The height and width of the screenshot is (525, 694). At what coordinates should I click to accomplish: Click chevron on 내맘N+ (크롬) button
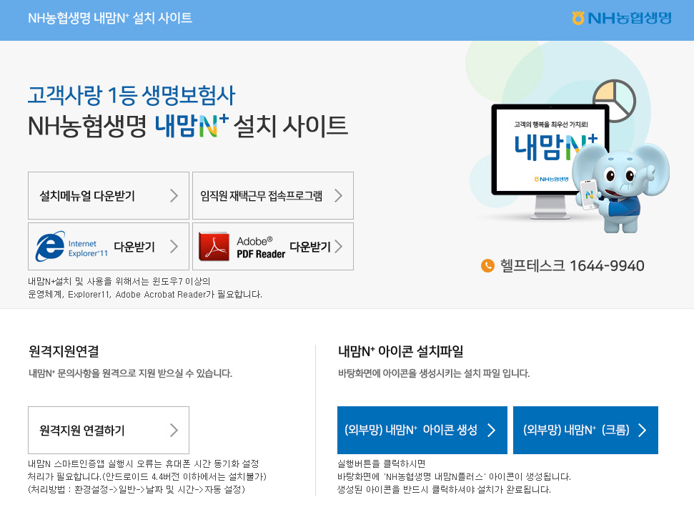[643, 430]
